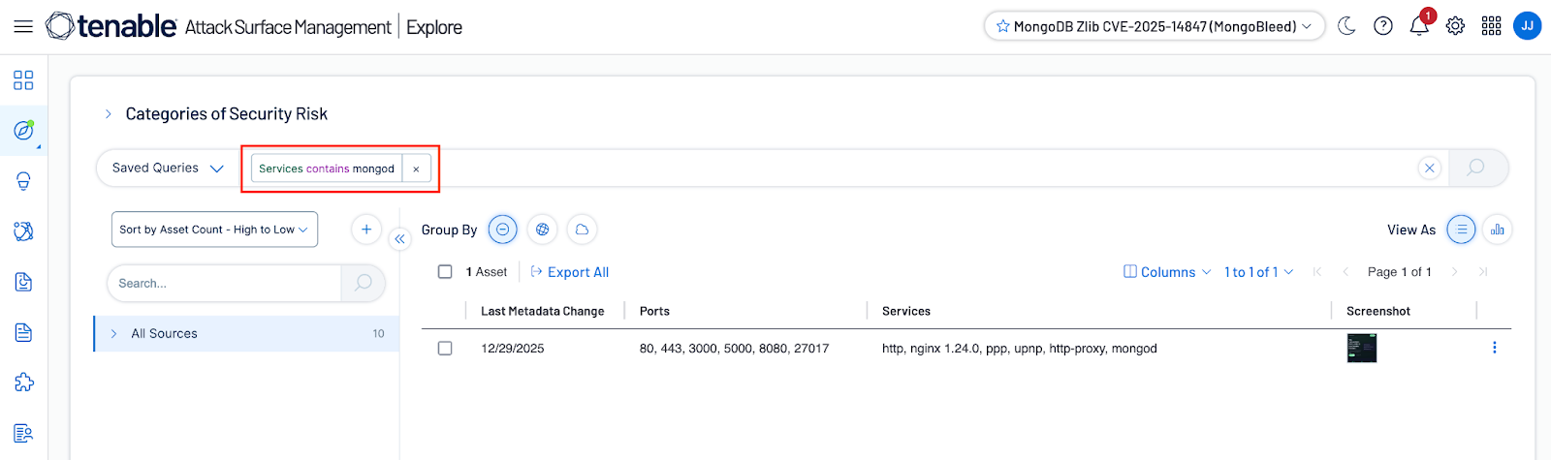1551x460 pixels.
Task: Open the Sort by Asset Count dropdown
Action: (214, 230)
